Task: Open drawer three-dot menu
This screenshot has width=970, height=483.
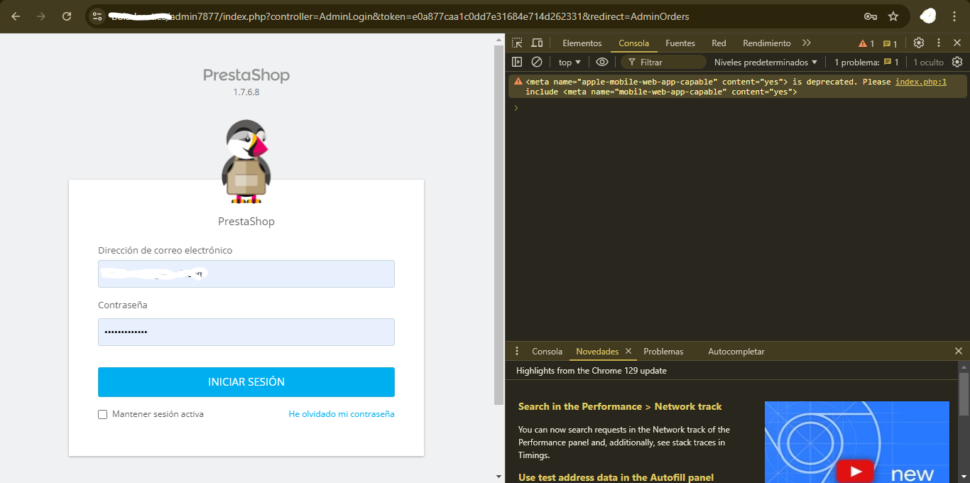Action: pos(517,352)
